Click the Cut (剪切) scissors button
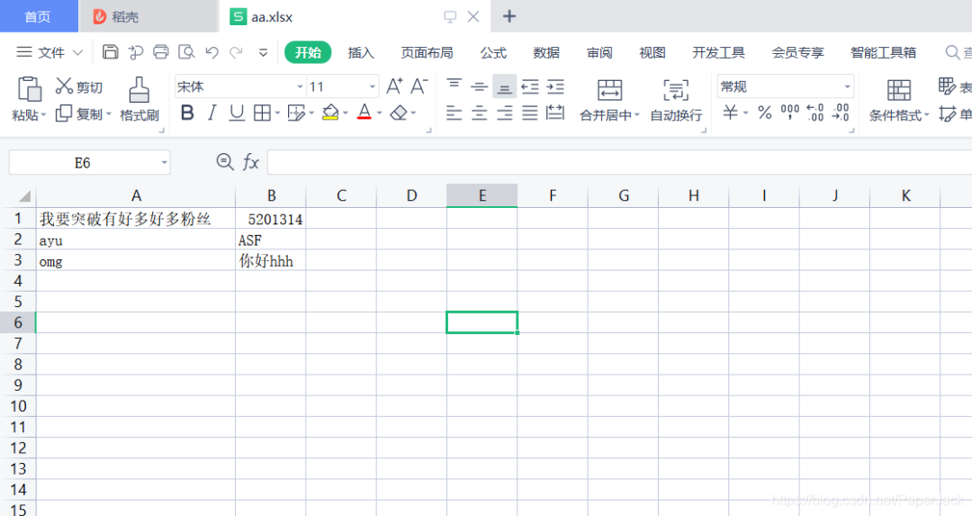This screenshot has height=516, width=972. 78,86
